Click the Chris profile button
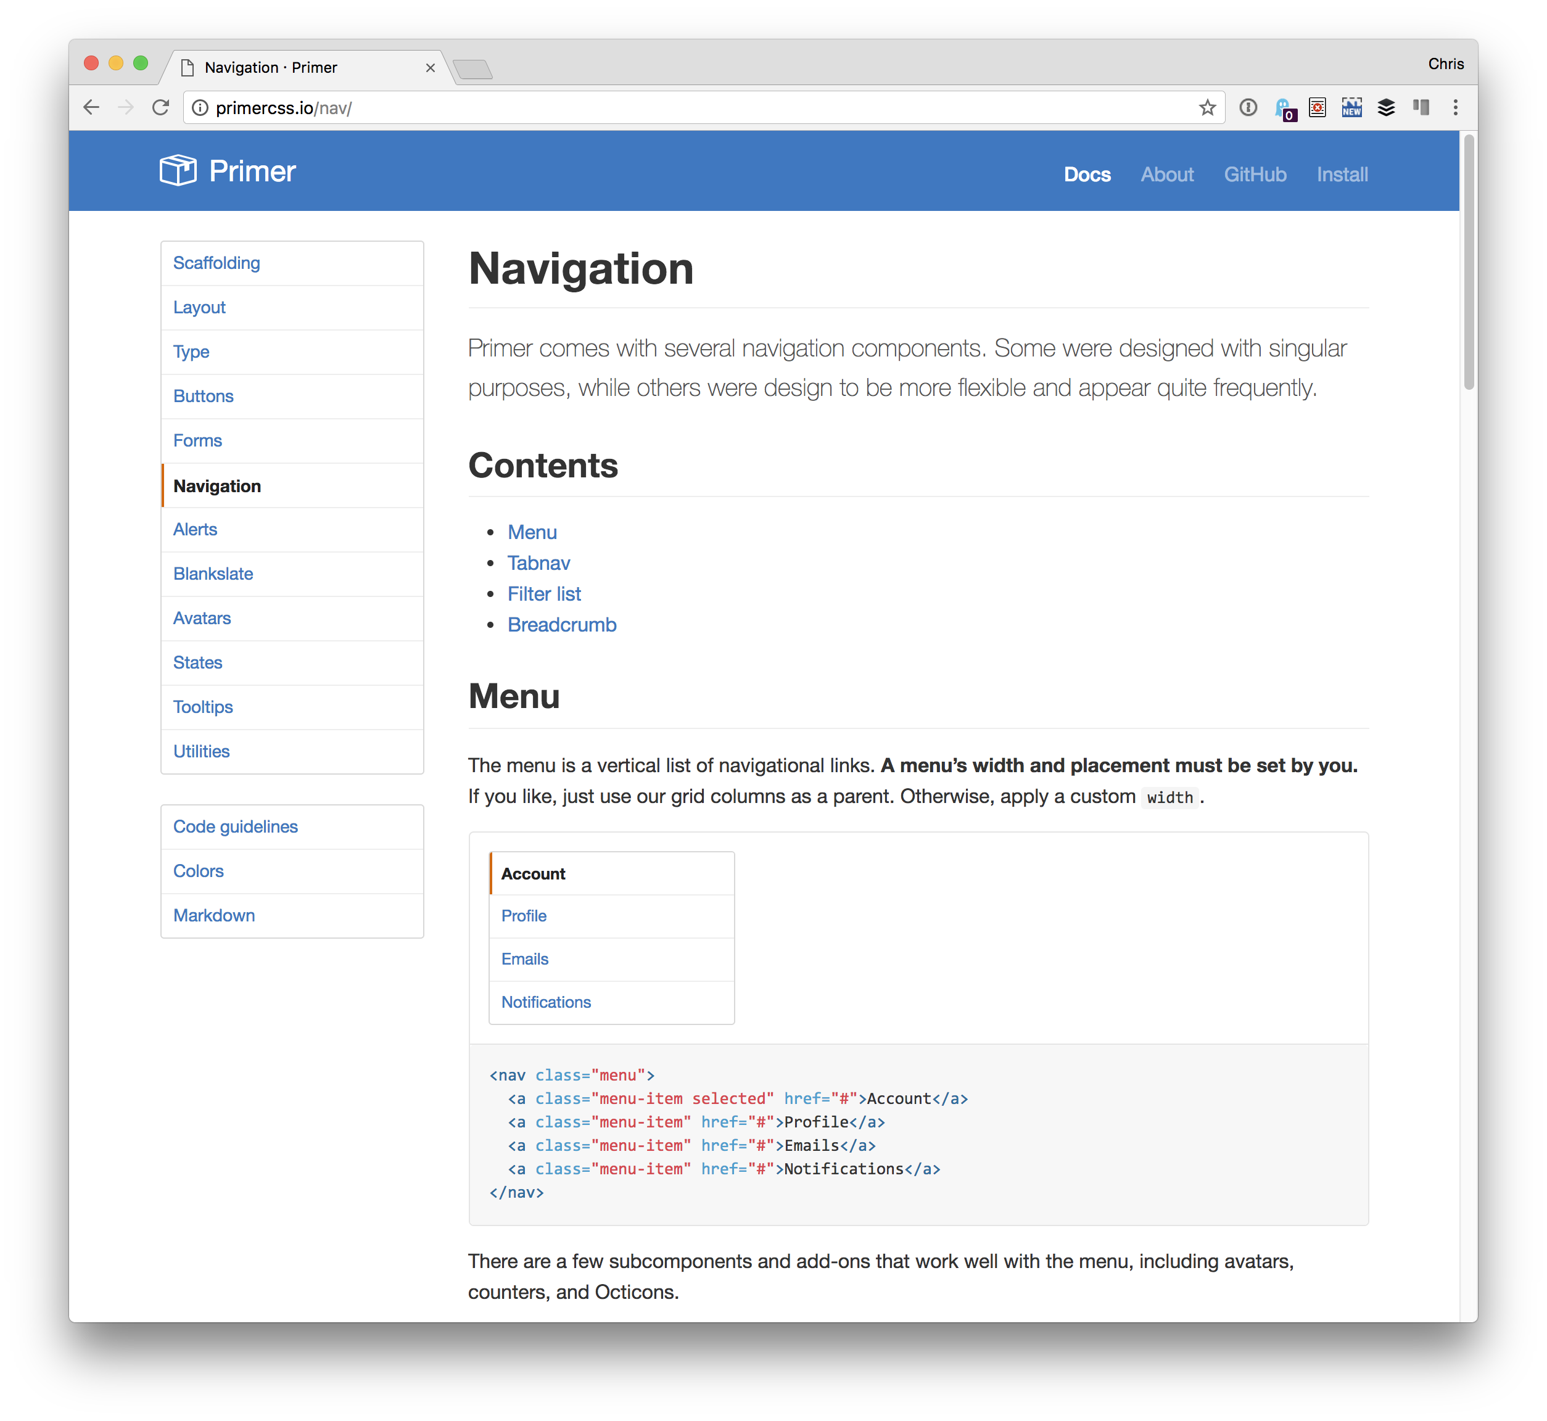Screen dimensions: 1547x1421 (1445, 64)
